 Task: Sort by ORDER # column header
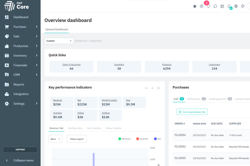180,124
